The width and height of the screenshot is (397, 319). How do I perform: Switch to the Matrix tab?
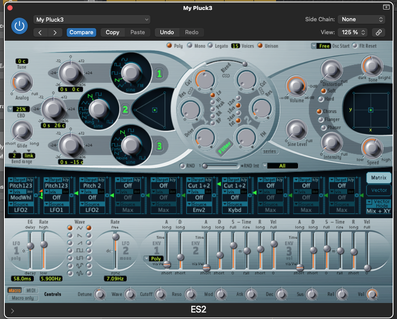tap(378, 178)
